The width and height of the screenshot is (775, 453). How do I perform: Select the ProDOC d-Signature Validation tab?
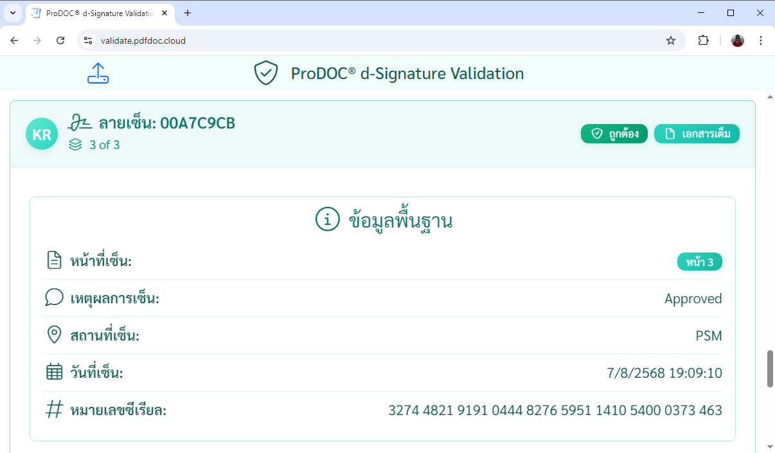click(101, 13)
